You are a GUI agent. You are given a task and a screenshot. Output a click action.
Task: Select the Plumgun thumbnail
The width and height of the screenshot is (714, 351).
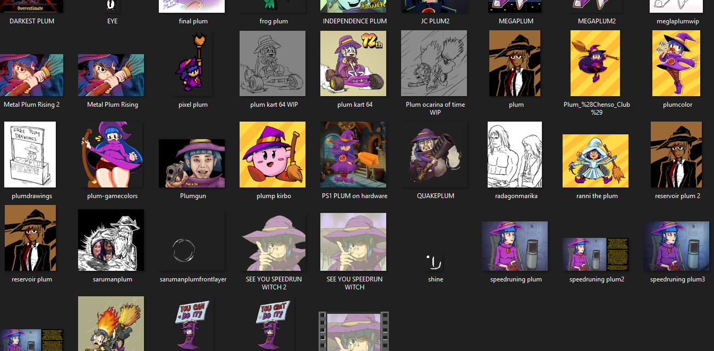tap(192, 163)
